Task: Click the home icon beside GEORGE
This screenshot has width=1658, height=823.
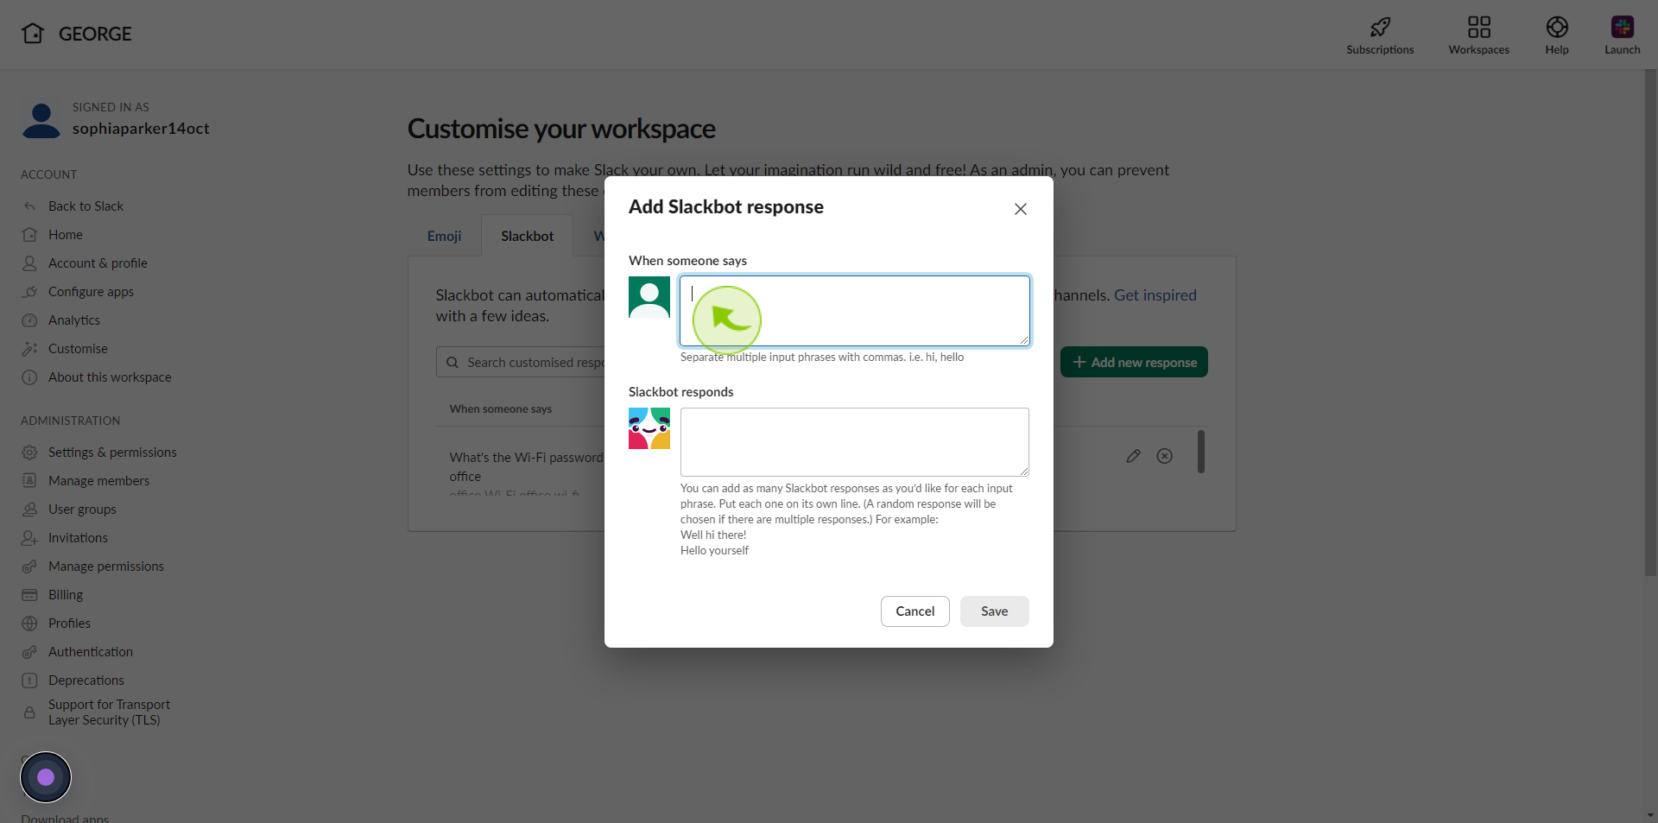Action: coord(33,34)
